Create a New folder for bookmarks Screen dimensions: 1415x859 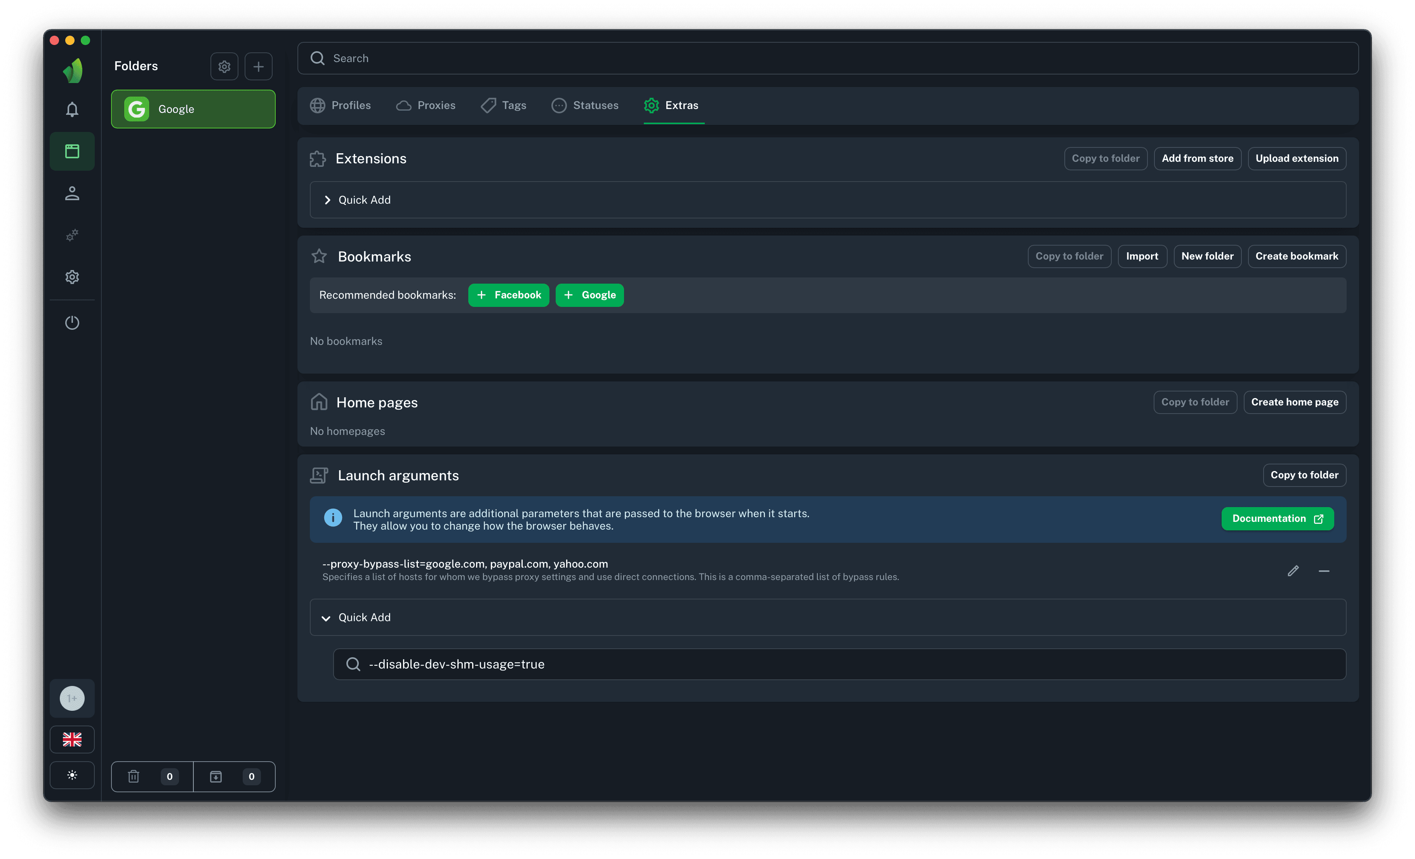point(1207,256)
